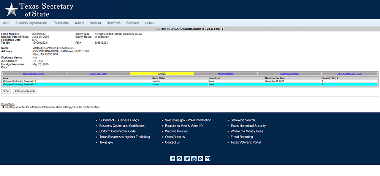Open the Twitter social icon
Viewport: 380px width, 176px height.
[187, 159]
